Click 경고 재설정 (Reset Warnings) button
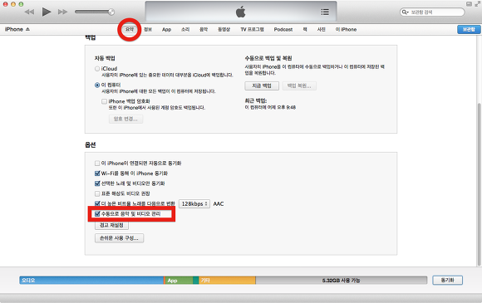 pyautogui.click(x=111, y=225)
